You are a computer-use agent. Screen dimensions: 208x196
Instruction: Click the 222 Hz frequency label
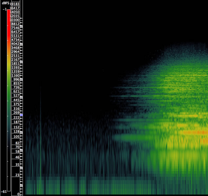(x=16, y=117)
